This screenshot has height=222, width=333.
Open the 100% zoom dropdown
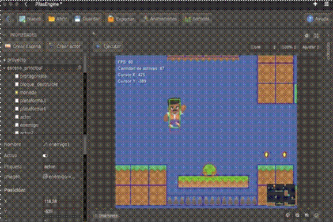(289, 47)
